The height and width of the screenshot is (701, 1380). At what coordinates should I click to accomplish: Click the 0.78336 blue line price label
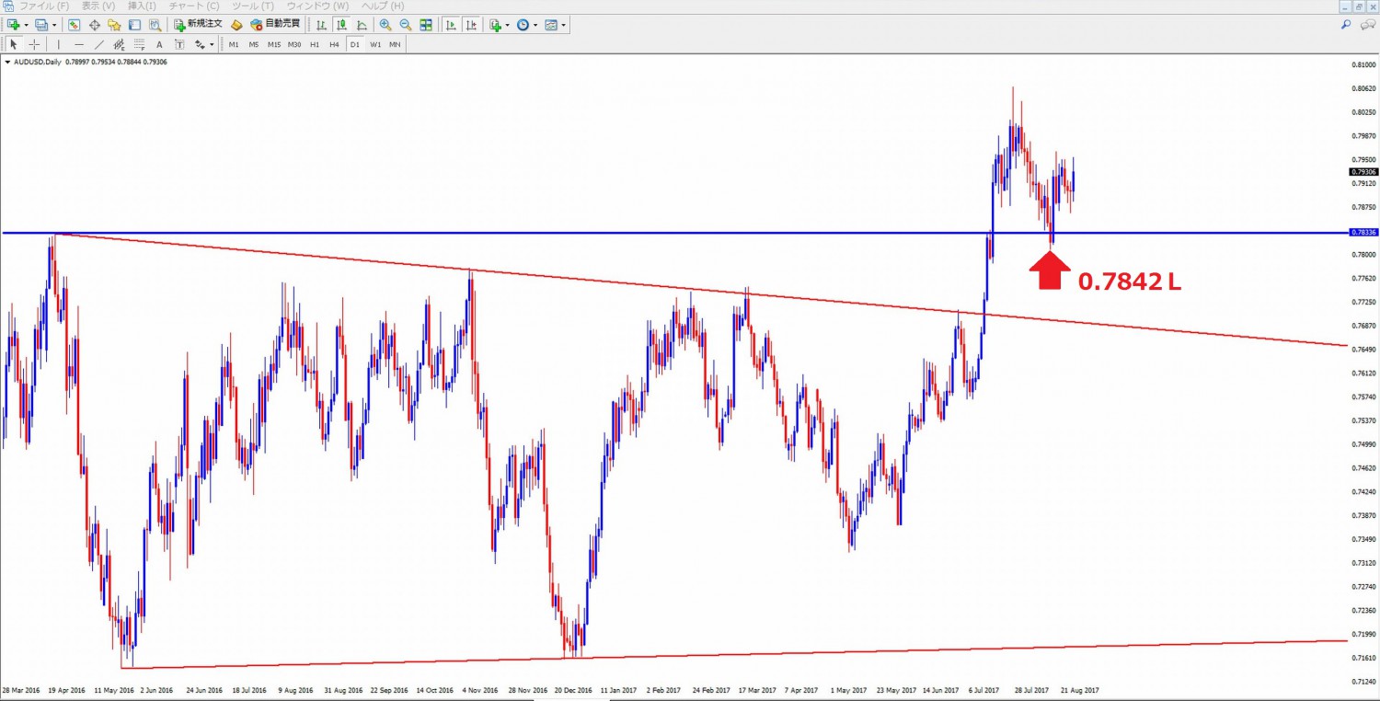(x=1363, y=233)
